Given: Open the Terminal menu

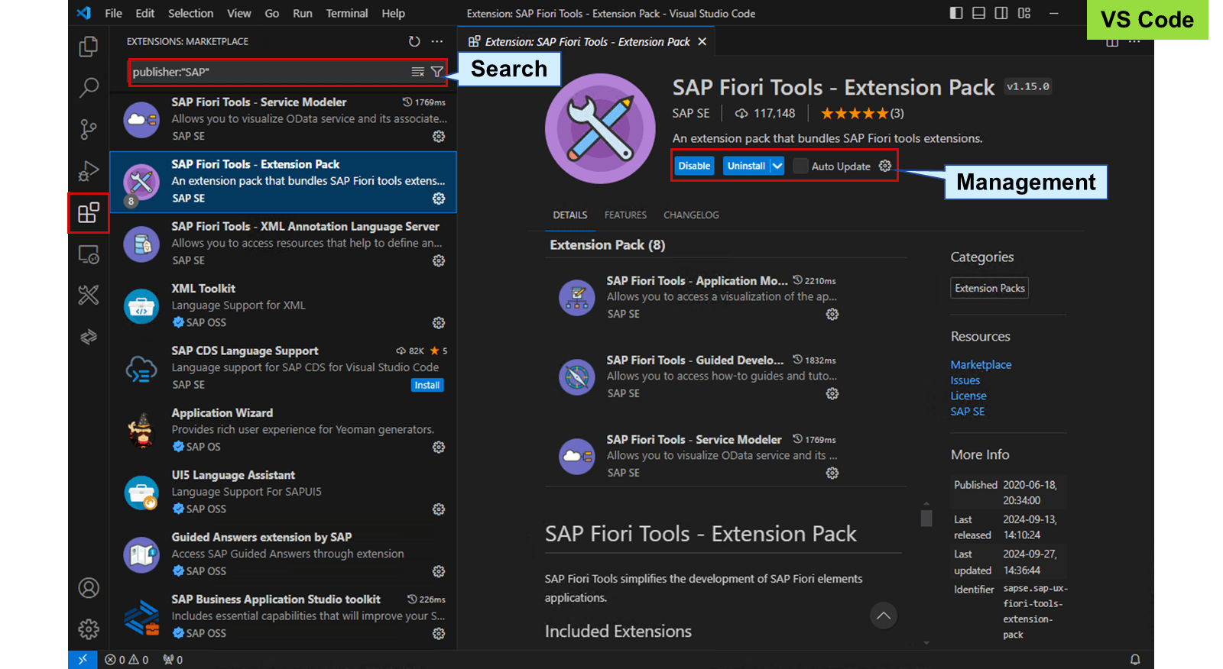Looking at the screenshot, I should (346, 13).
